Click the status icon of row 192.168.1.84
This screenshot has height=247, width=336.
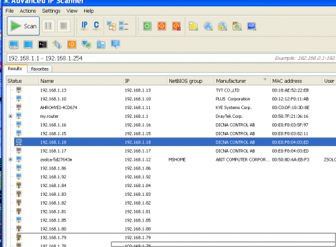pyautogui.click(x=19, y=185)
